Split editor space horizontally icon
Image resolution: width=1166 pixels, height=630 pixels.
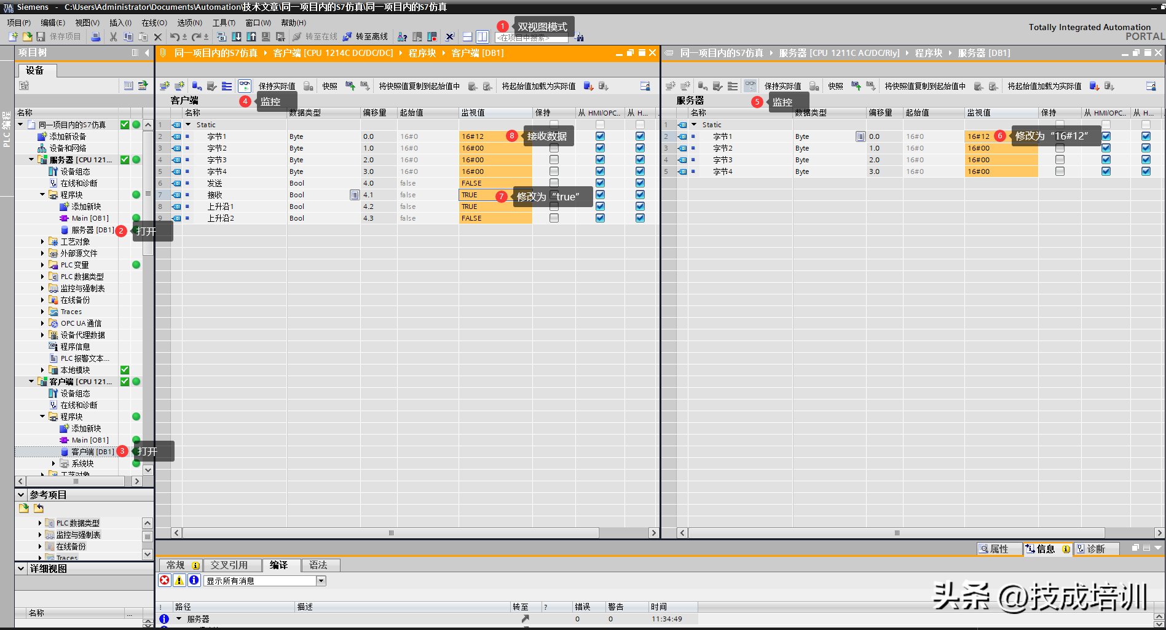468,37
